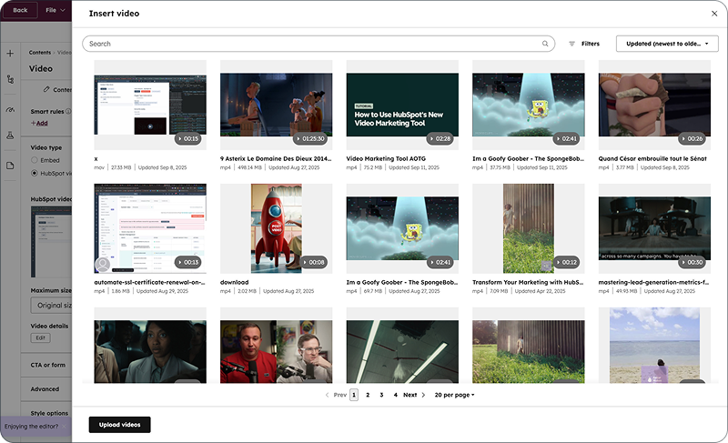
Task: Click the 00:30 play badge
Action: click(x=692, y=262)
